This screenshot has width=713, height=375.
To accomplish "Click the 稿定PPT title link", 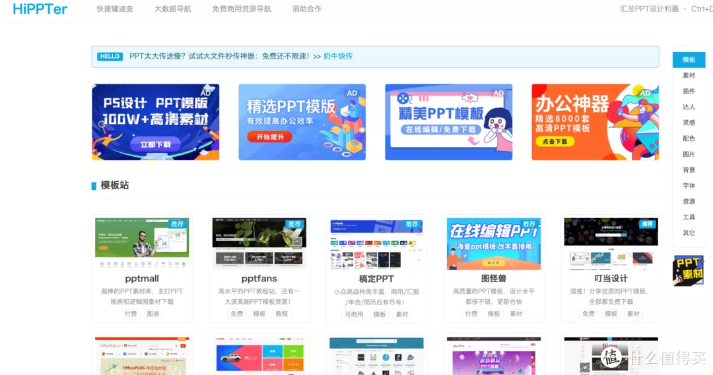I will (376, 279).
